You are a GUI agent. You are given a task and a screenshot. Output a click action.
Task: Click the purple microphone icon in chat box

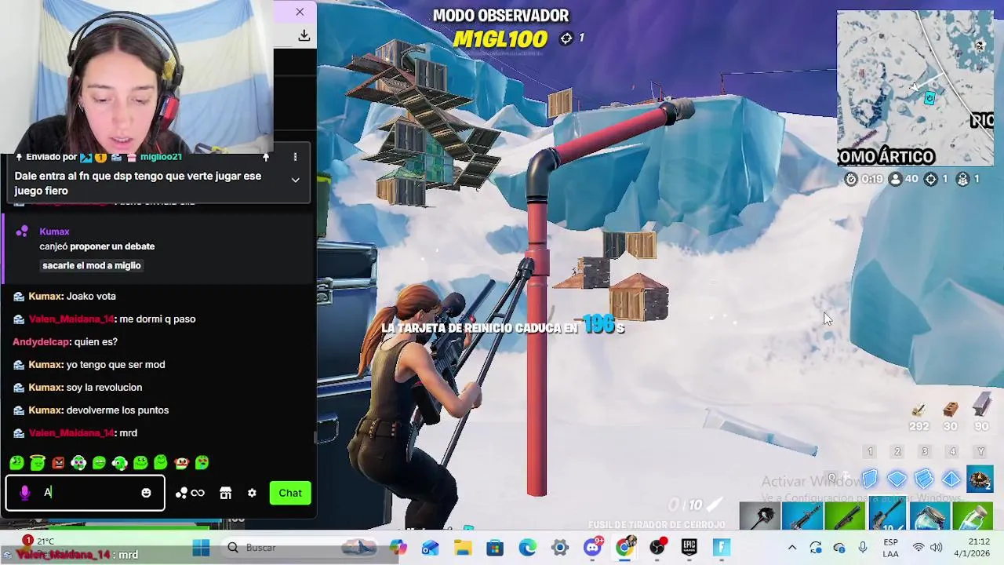pos(24,493)
